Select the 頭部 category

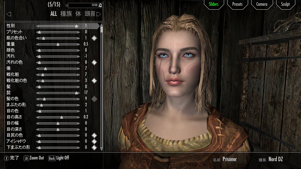(x=90, y=14)
